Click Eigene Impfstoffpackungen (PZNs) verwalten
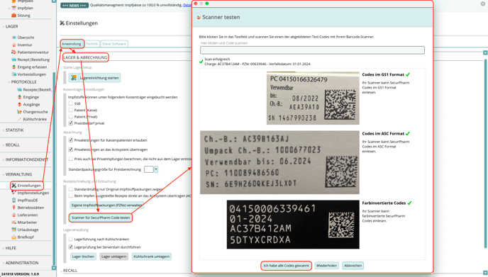This screenshot has height=277, width=488. tap(106, 205)
